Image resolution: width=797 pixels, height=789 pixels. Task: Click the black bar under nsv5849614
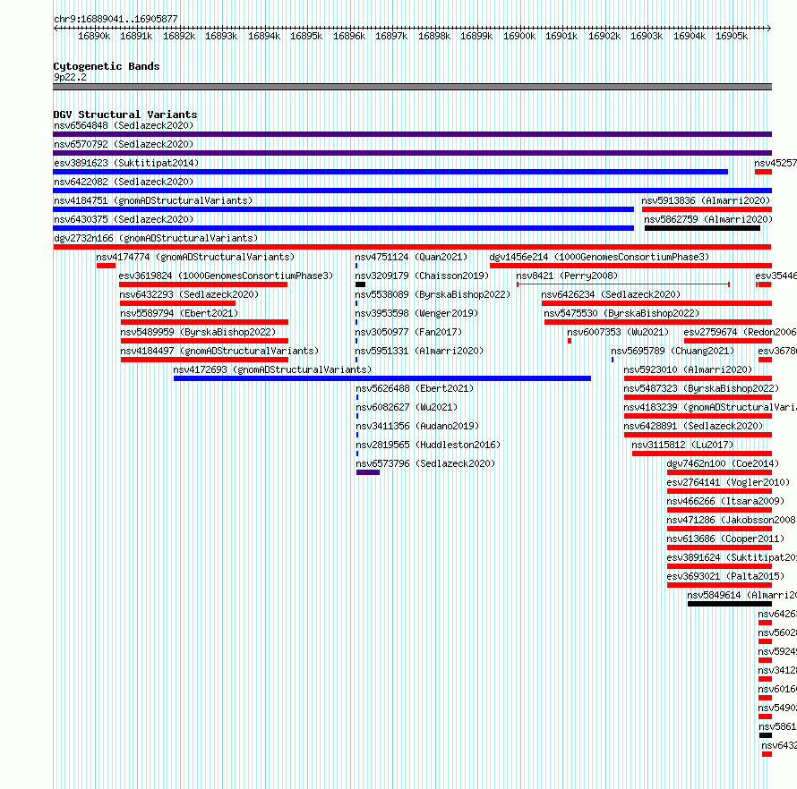[730, 604]
